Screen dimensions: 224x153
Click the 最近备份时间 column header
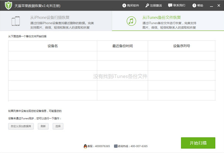click(x=123, y=46)
